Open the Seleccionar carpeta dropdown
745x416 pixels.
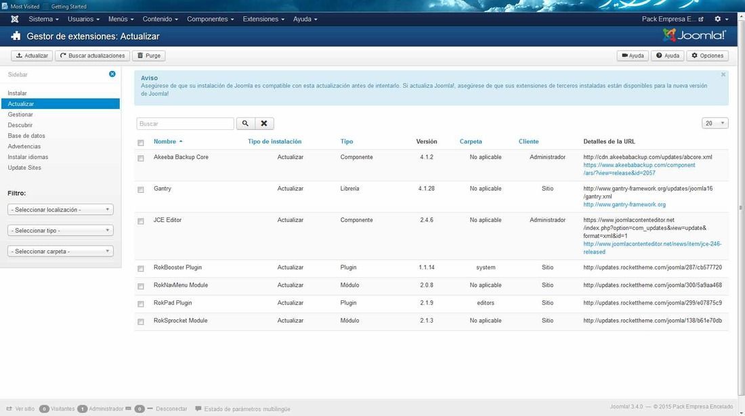point(60,251)
